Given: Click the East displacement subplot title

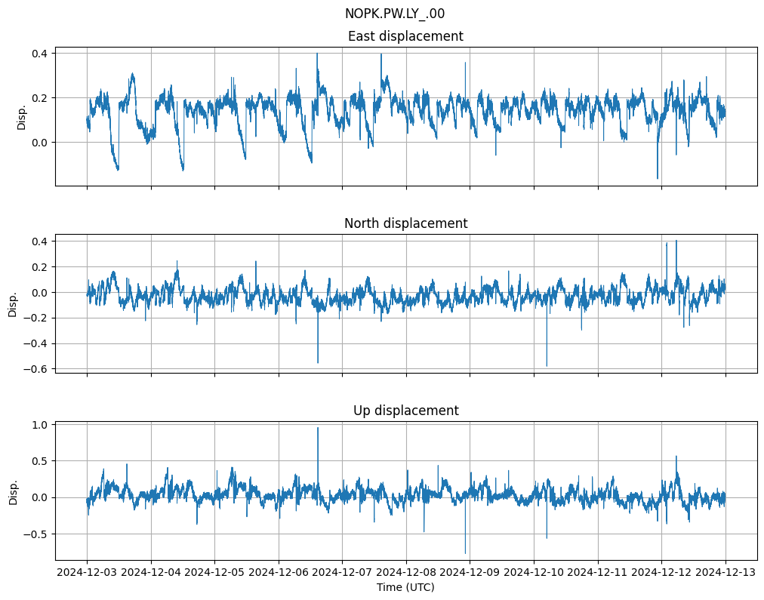Looking at the screenshot, I should pos(405,36).
